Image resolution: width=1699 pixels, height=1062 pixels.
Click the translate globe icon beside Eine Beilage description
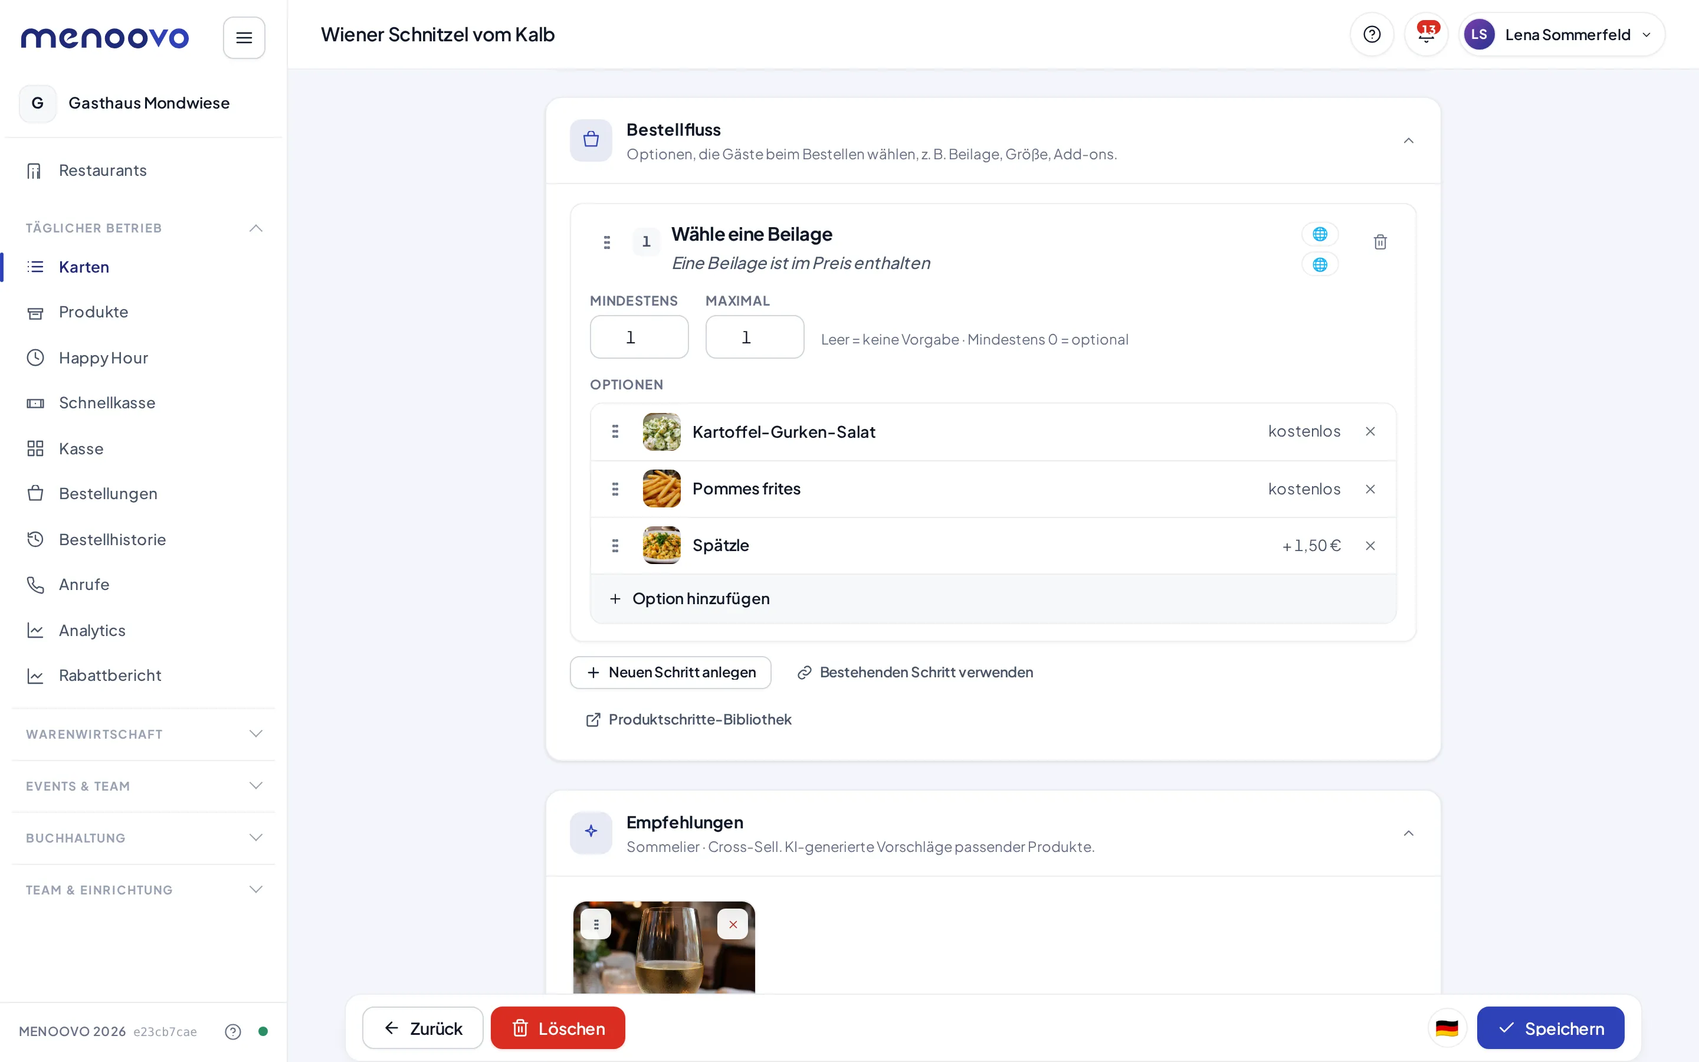[x=1319, y=265]
